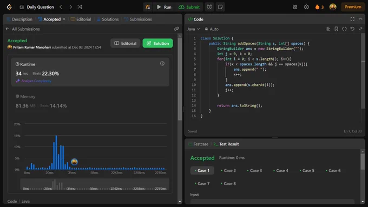
Task: Click the bookmark icon in code toolbar
Action: 336,29
